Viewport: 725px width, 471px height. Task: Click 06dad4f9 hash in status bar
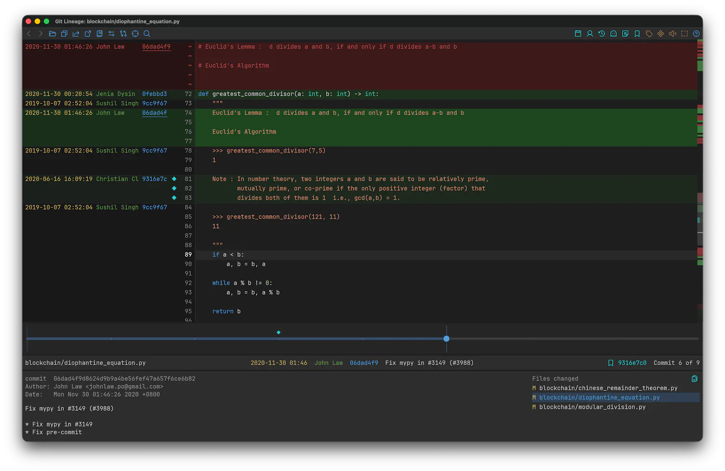tap(364, 363)
